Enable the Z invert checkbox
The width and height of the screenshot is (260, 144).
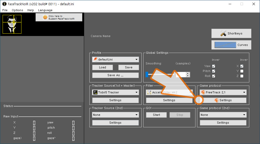(242, 76)
